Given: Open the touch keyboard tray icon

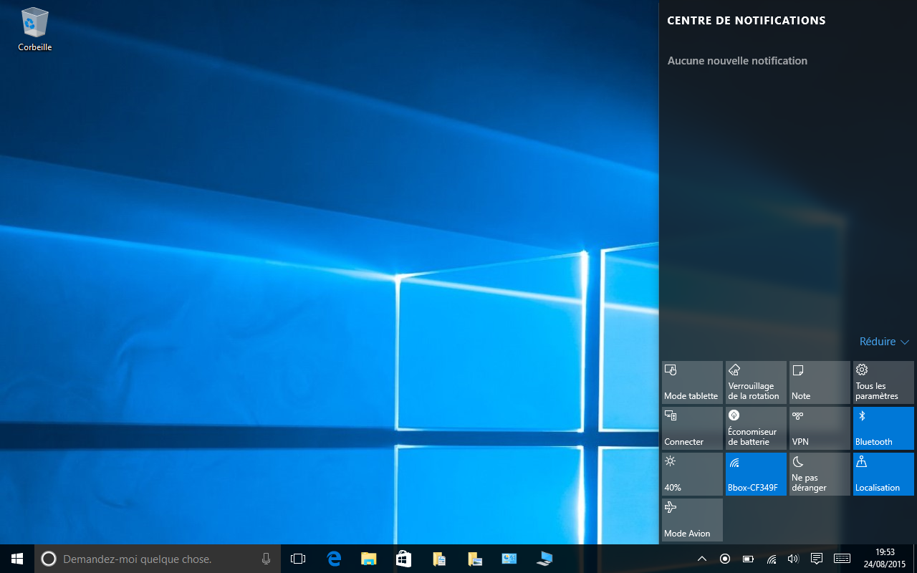Looking at the screenshot, I should pos(842,559).
